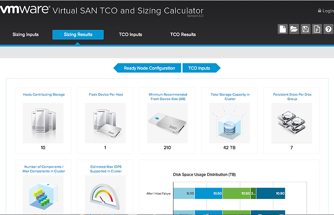Open a saved configuration with folder icon

[294, 29]
